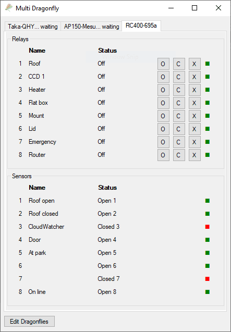Click the O button for Roof relay
The height and width of the screenshot is (332, 231).
[163, 64]
